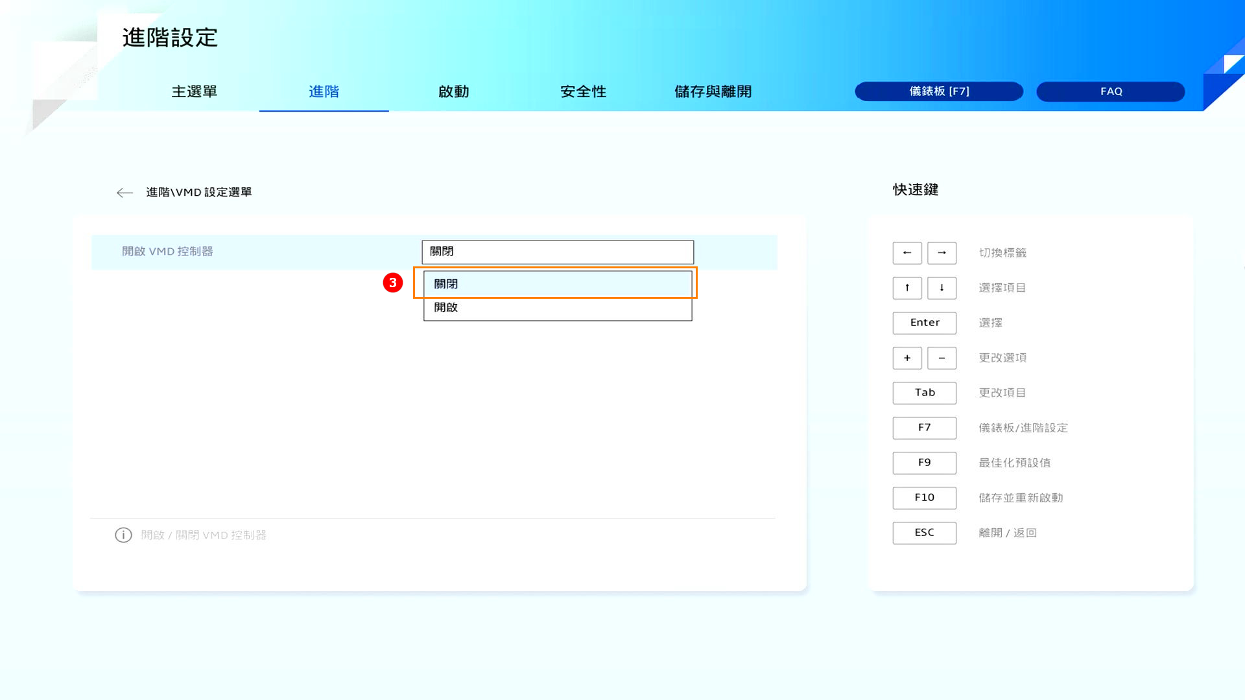The height and width of the screenshot is (700, 1245).
Task: Click the minus key icon
Action: click(x=942, y=358)
